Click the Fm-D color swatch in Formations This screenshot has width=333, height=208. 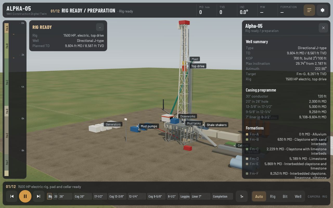[x=247, y=159]
